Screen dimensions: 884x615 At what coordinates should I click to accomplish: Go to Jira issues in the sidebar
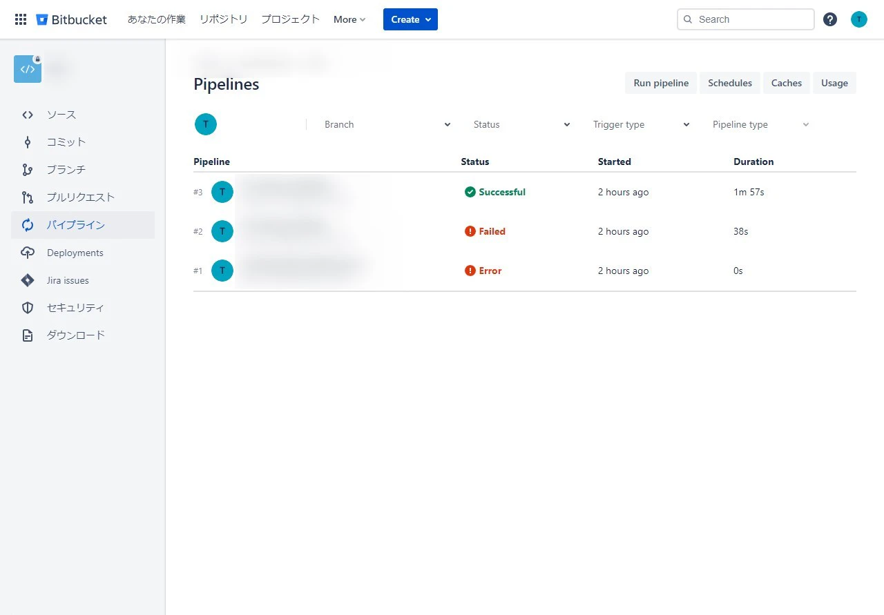click(83, 280)
